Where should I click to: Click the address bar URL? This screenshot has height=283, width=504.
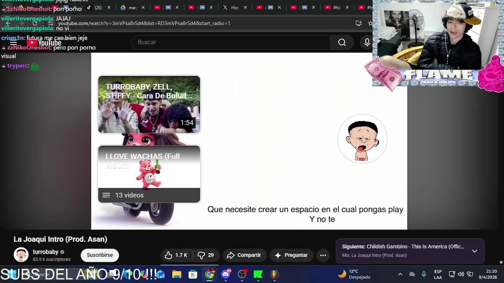pos(144,23)
